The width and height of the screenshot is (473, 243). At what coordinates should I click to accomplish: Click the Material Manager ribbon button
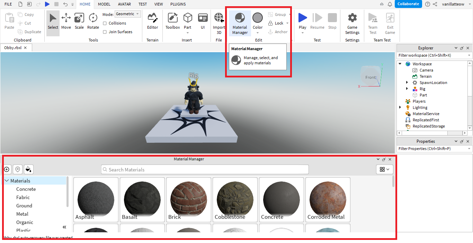tap(240, 23)
